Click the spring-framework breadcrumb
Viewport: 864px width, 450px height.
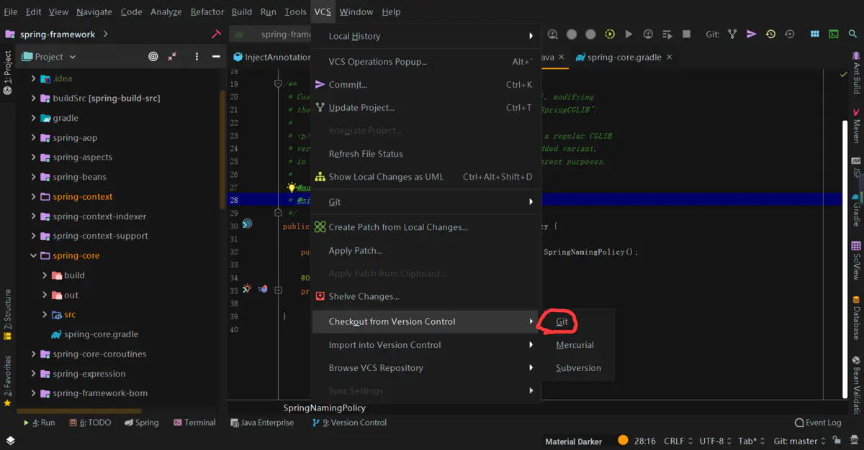point(57,34)
